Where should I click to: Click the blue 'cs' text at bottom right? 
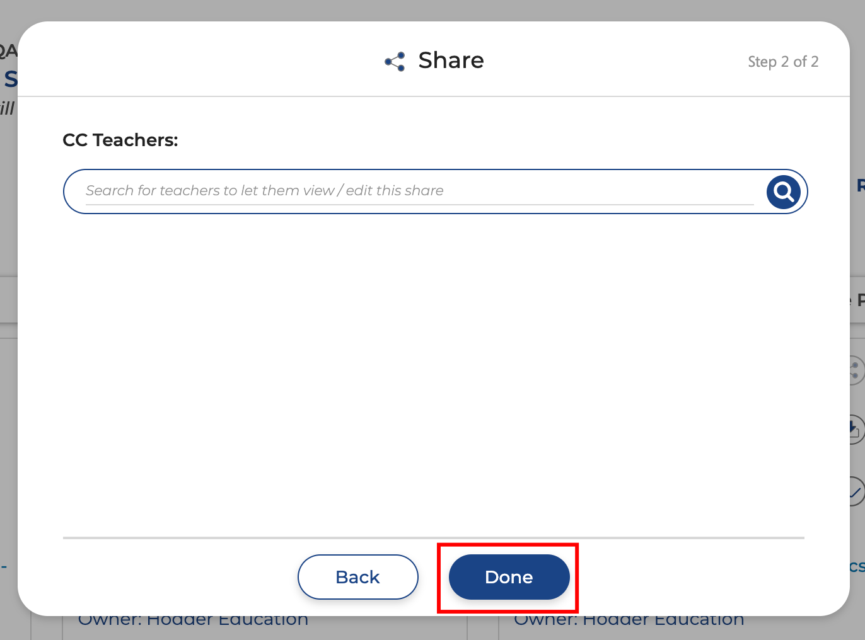point(857,567)
